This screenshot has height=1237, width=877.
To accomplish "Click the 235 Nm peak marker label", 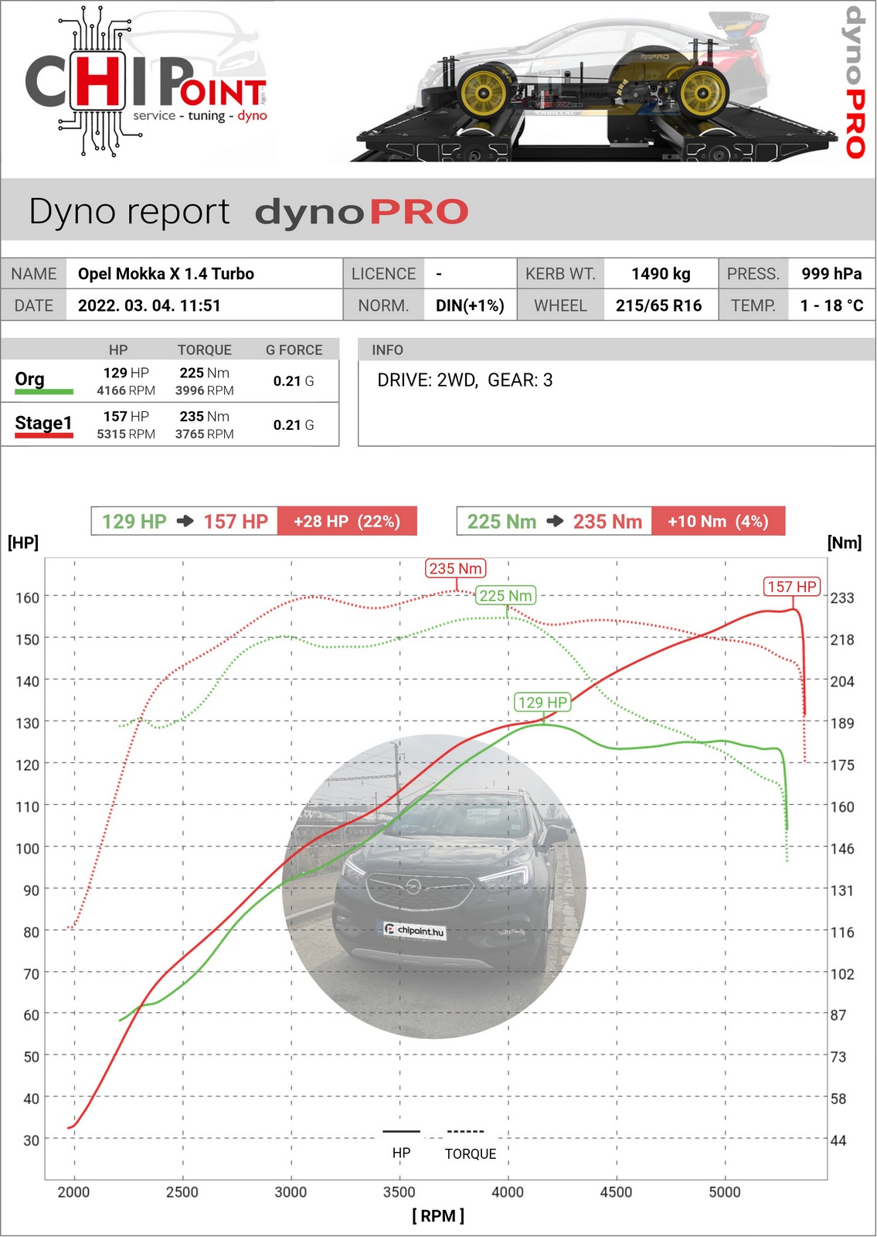I will click(x=455, y=568).
